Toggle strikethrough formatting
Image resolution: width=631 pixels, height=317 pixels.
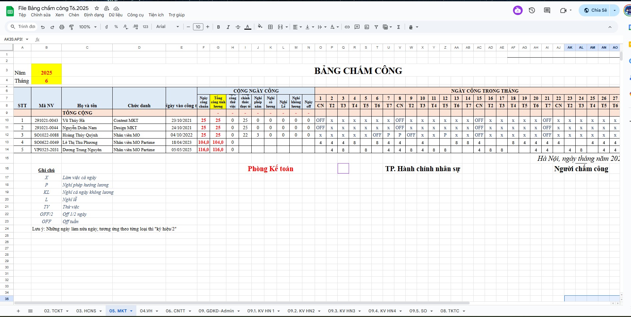[x=238, y=27]
